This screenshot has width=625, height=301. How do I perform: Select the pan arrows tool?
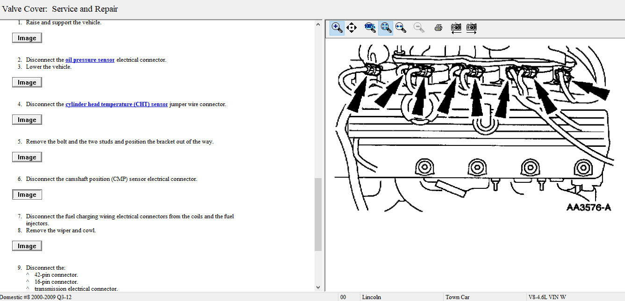coord(352,28)
